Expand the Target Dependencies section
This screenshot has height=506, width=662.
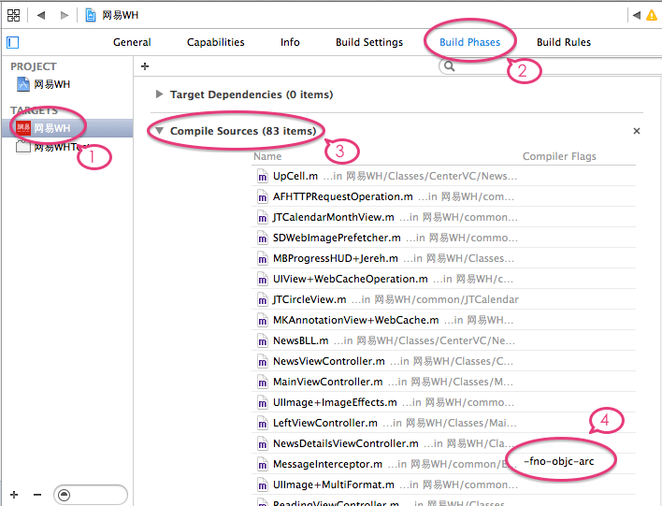[x=160, y=94]
